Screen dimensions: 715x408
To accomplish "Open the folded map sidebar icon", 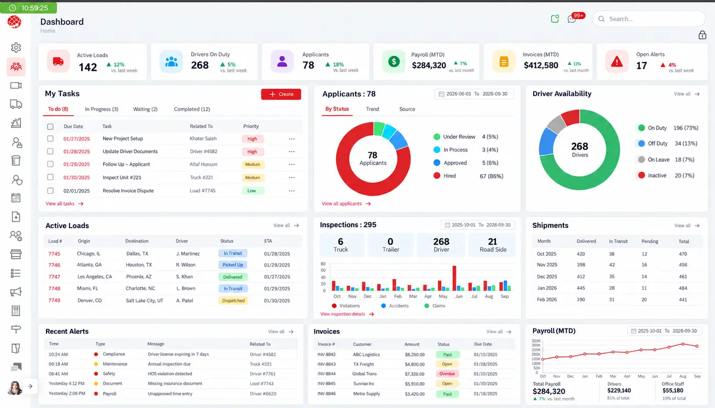I will (16, 348).
